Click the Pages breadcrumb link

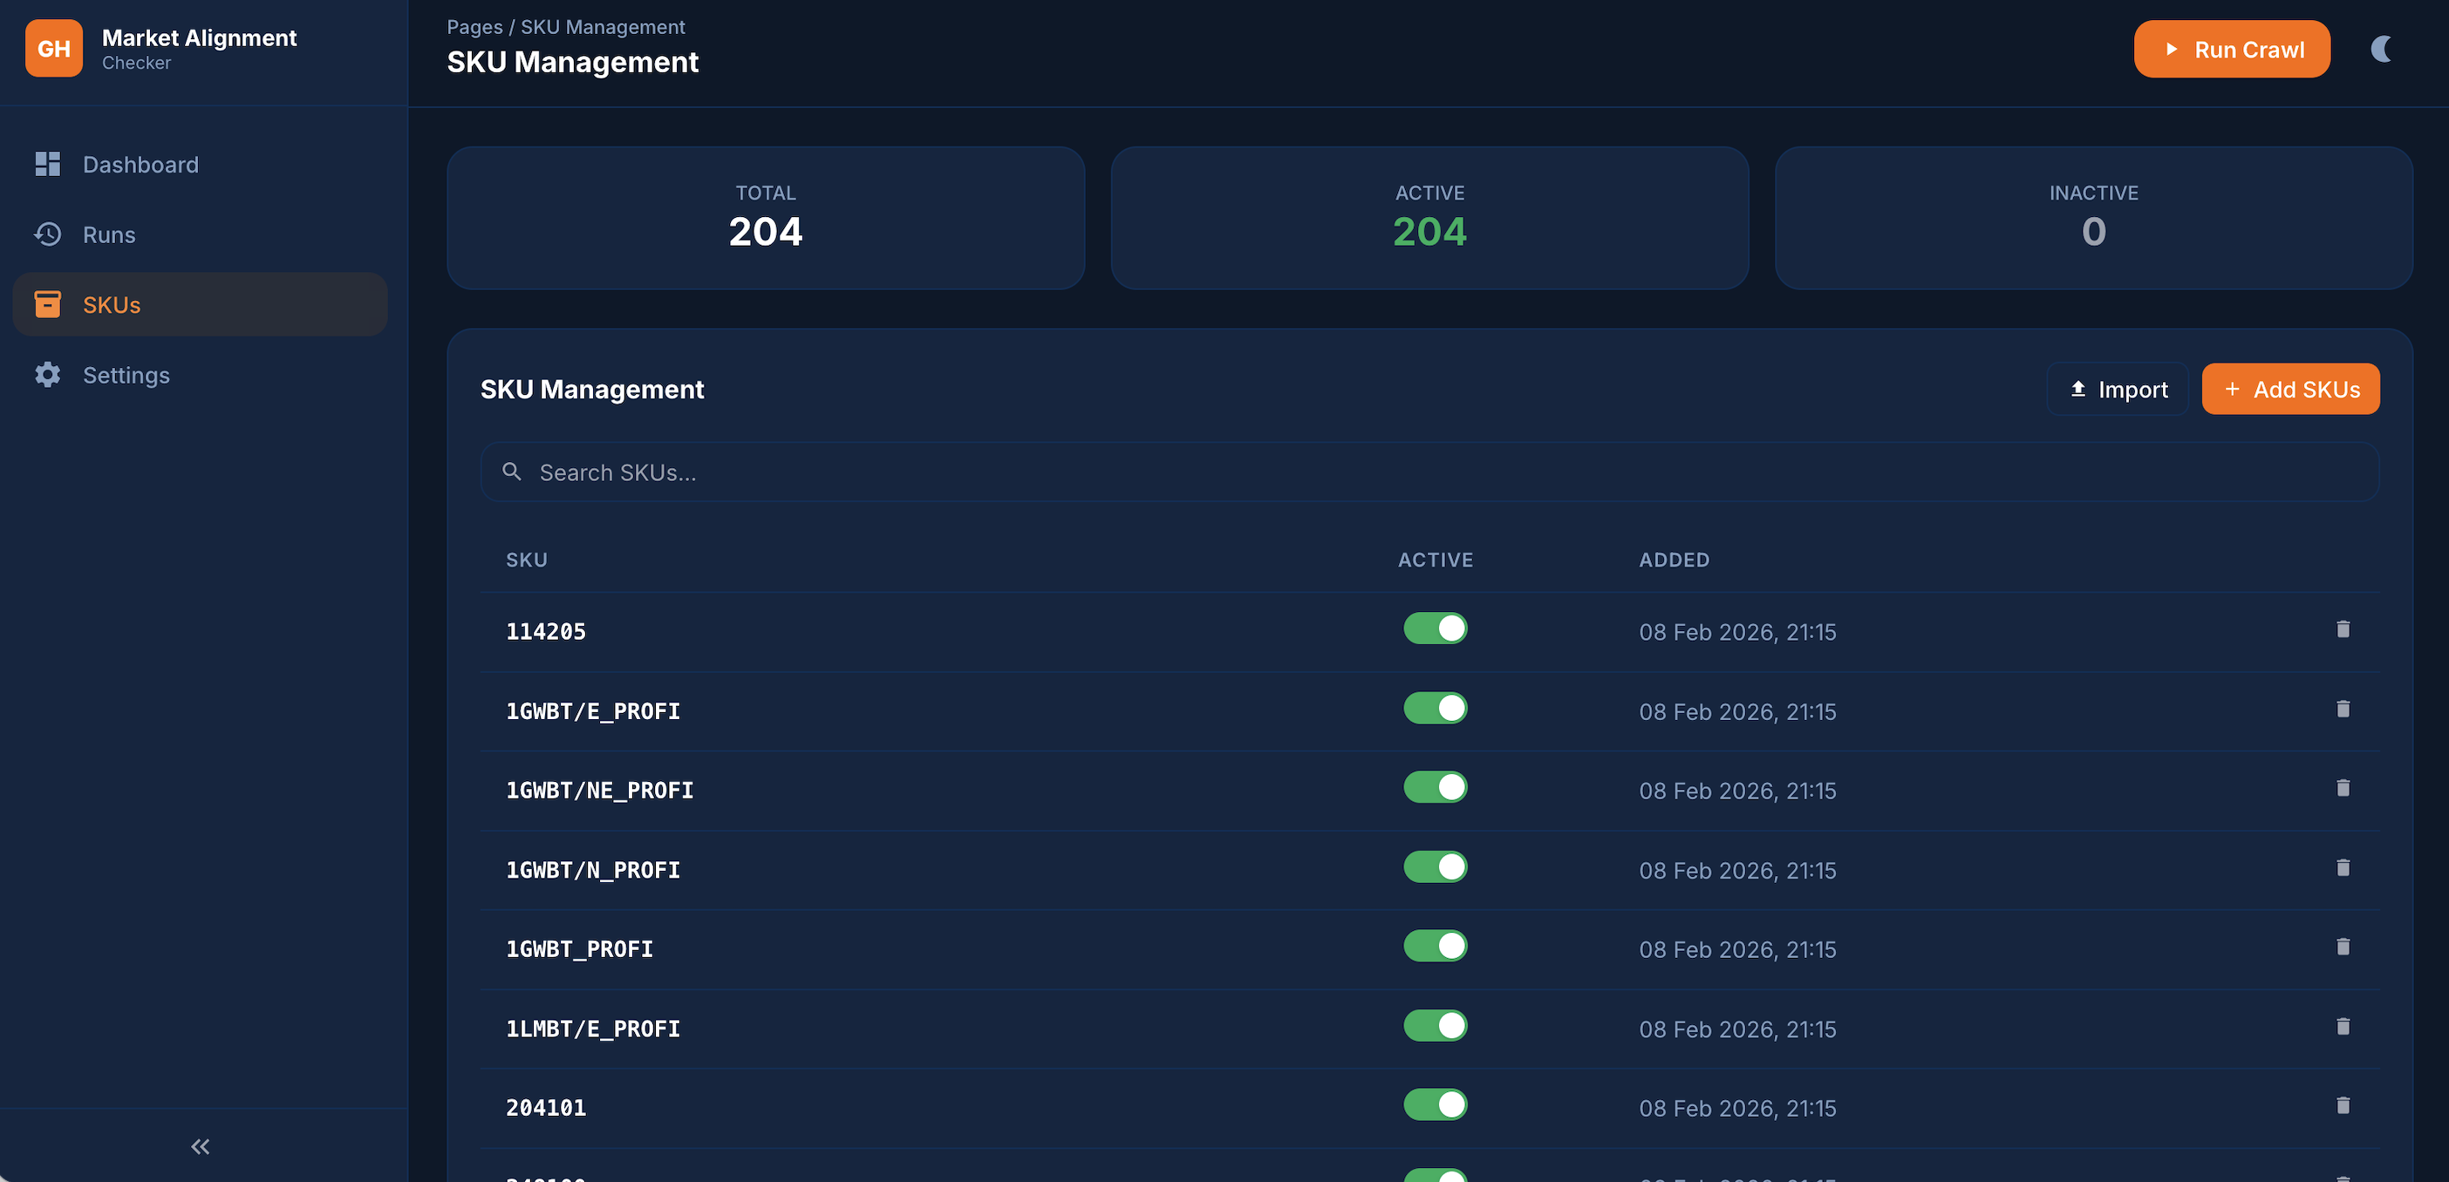pyautogui.click(x=474, y=27)
